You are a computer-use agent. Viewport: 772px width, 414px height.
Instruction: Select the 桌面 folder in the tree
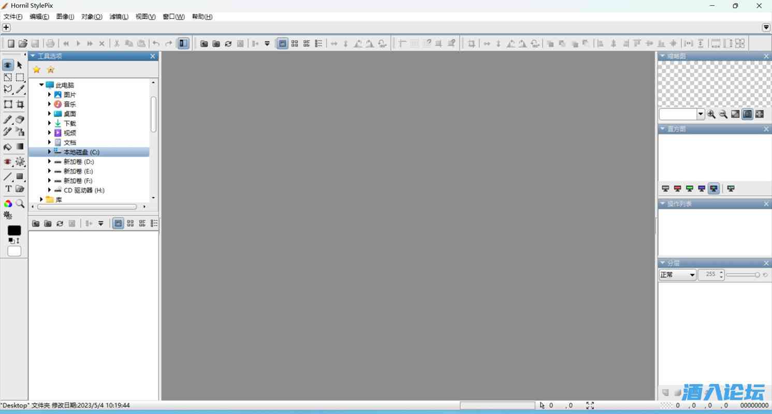(69, 114)
